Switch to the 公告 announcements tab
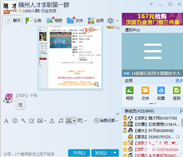The image size is (183, 157). tap(34, 20)
